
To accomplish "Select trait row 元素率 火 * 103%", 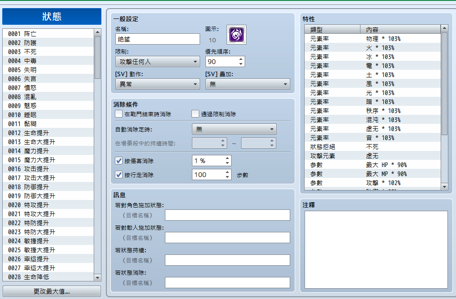I will coord(373,48).
